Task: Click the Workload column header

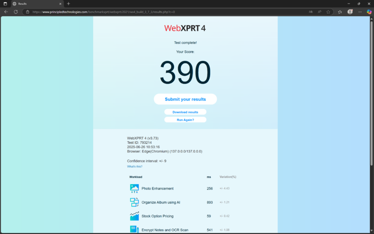Action: [136, 177]
